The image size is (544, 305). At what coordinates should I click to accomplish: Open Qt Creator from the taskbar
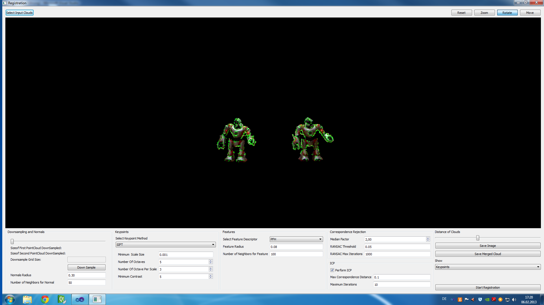62,299
